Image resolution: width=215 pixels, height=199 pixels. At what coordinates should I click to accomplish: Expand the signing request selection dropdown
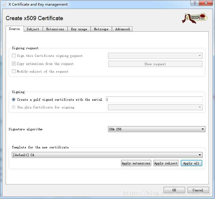point(155,56)
